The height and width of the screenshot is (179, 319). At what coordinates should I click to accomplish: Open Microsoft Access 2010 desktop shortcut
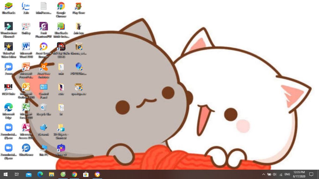(x=26, y=131)
